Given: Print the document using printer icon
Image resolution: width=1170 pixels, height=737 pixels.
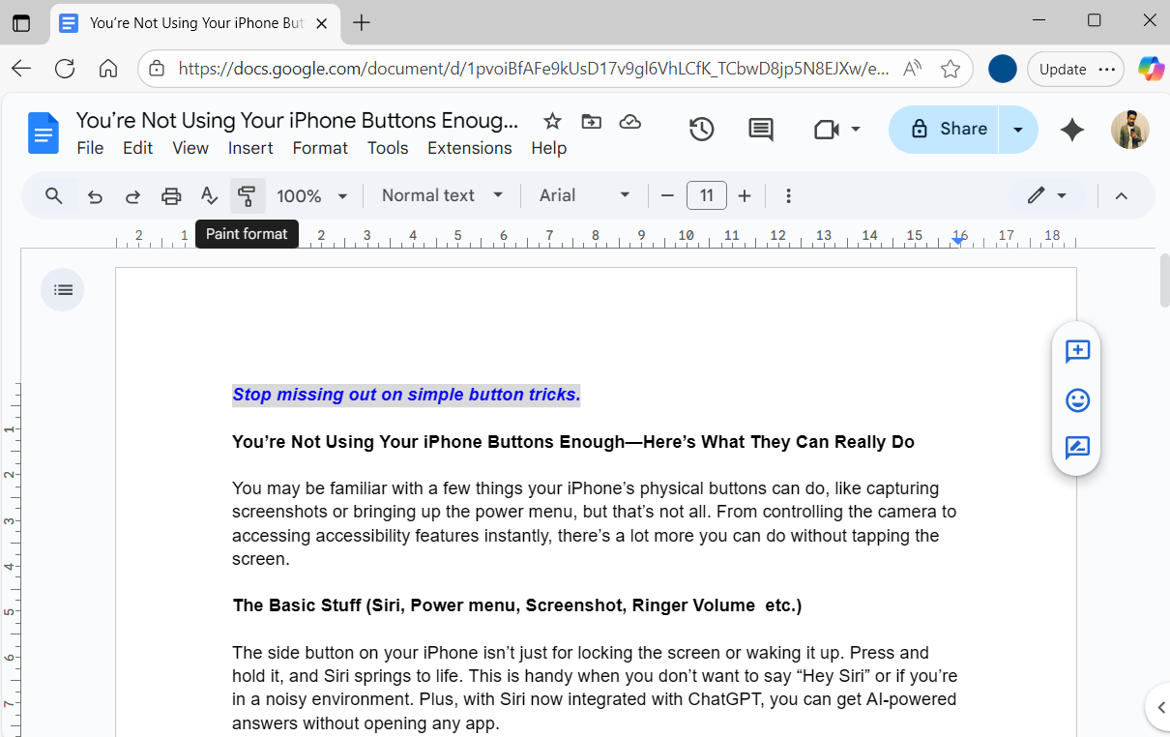Looking at the screenshot, I should pyautogui.click(x=171, y=196).
